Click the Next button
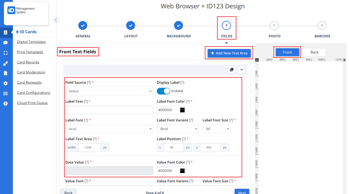Screen dimensions: 349x194 242,192
